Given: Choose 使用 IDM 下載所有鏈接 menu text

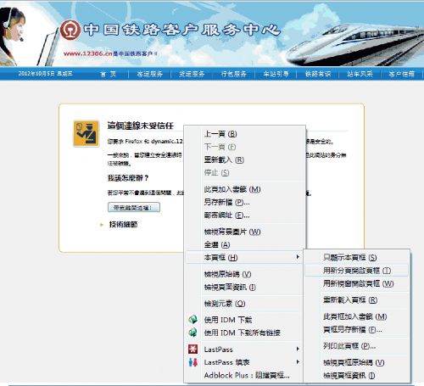Looking at the screenshot, I should pyautogui.click(x=243, y=333).
